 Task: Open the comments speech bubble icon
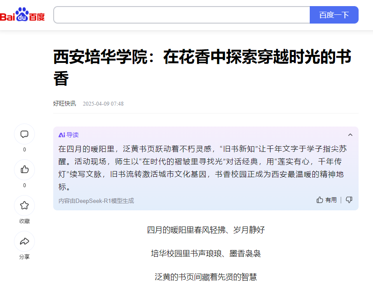tap(24, 134)
